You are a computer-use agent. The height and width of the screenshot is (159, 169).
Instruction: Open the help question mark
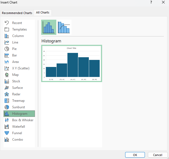point(151,2)
